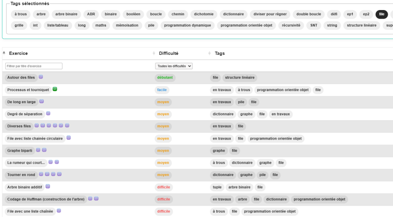
Task: Toggle the 'diviser pour régner' tag filter
Action: [270, 14]
